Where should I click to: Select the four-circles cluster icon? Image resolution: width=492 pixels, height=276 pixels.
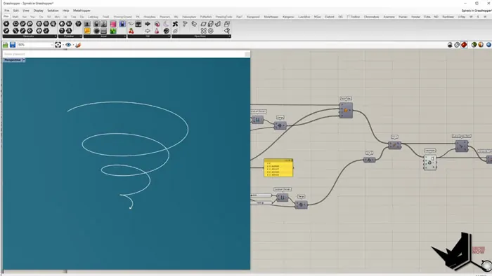coord(203,31)
